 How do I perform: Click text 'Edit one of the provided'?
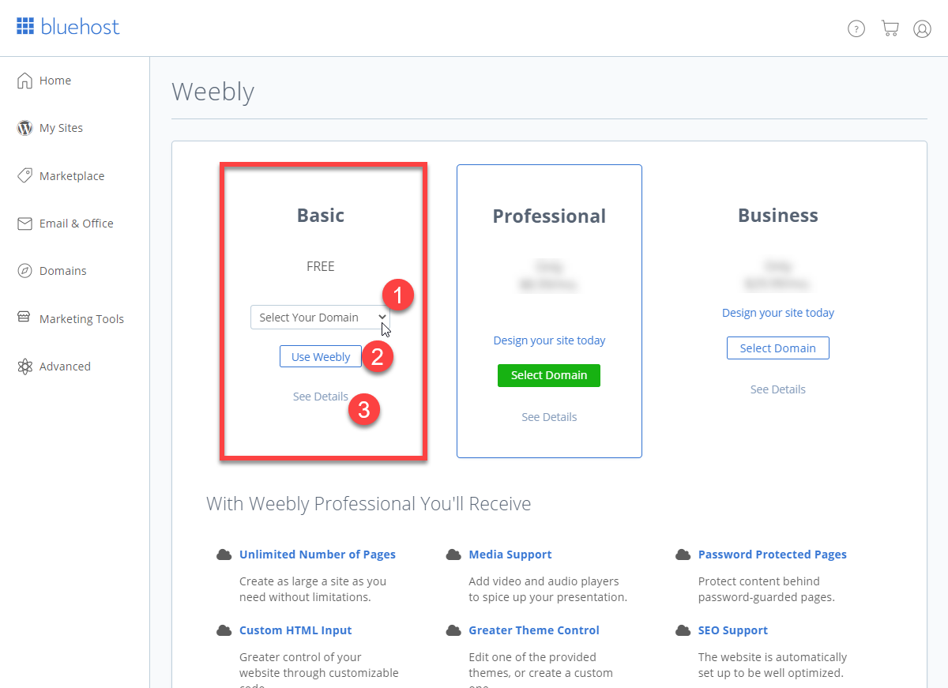(x=532, y=657)
